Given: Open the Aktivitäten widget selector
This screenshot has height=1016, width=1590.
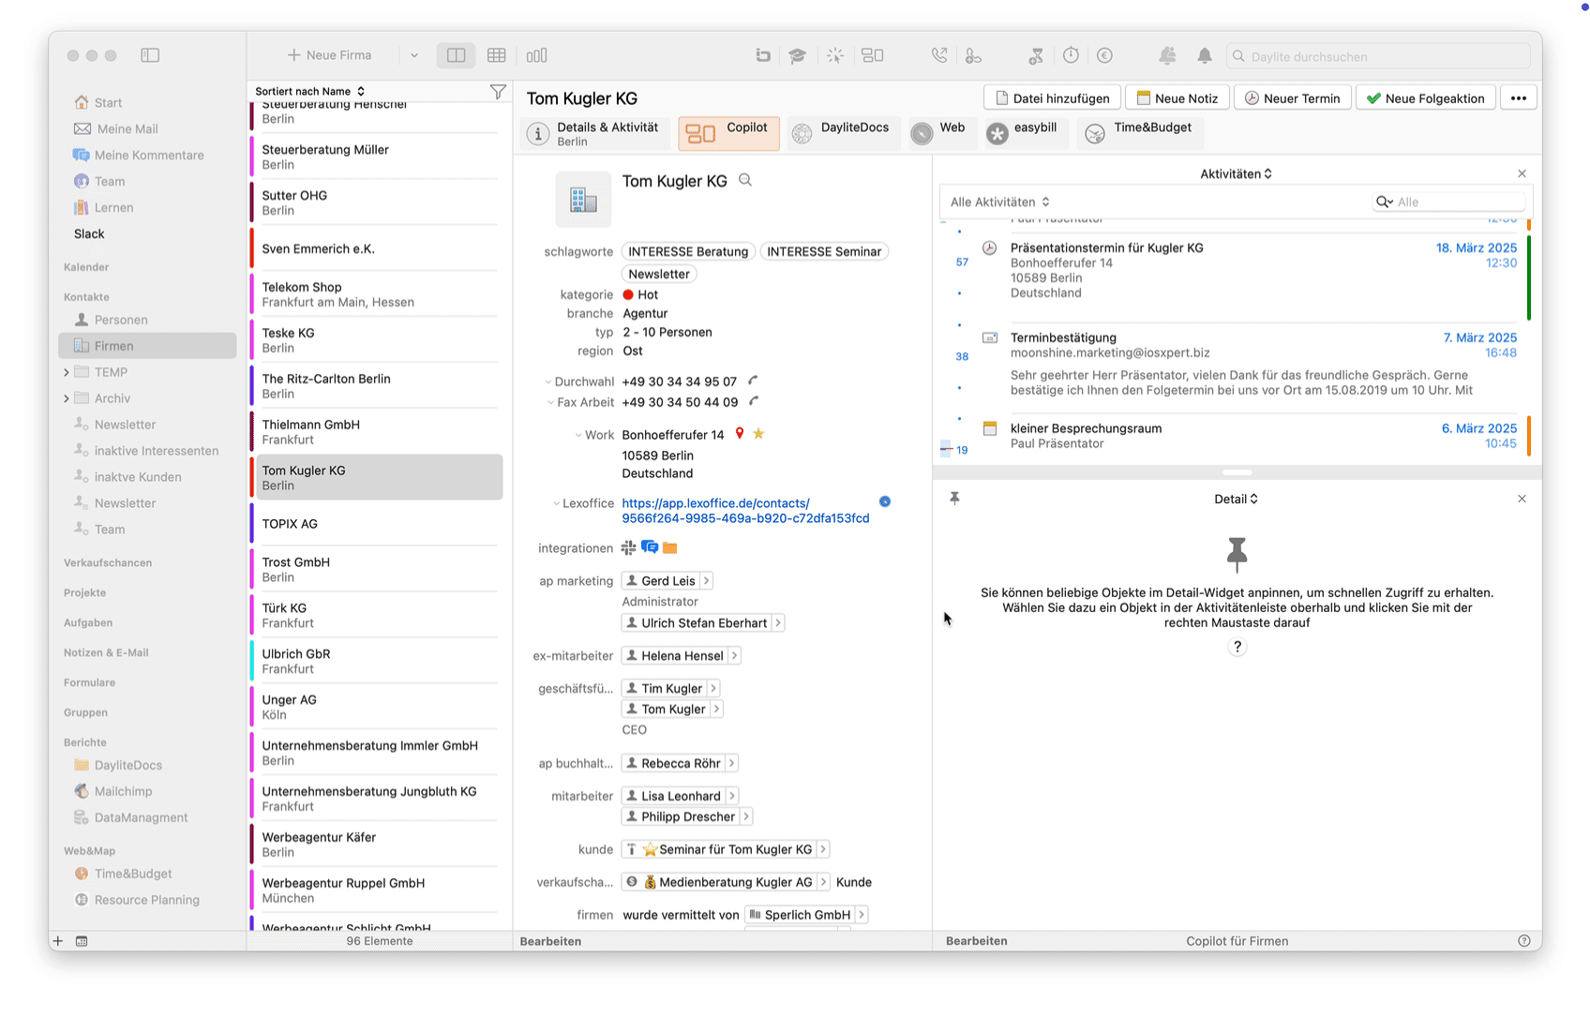Looking at the screenshot, I should (x=1236, y=173).
